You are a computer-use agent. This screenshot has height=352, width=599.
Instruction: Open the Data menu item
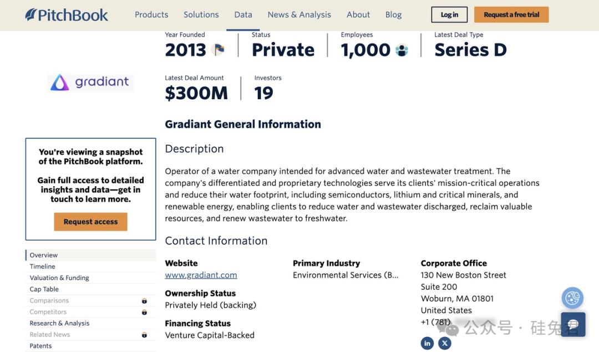[243, 15]
